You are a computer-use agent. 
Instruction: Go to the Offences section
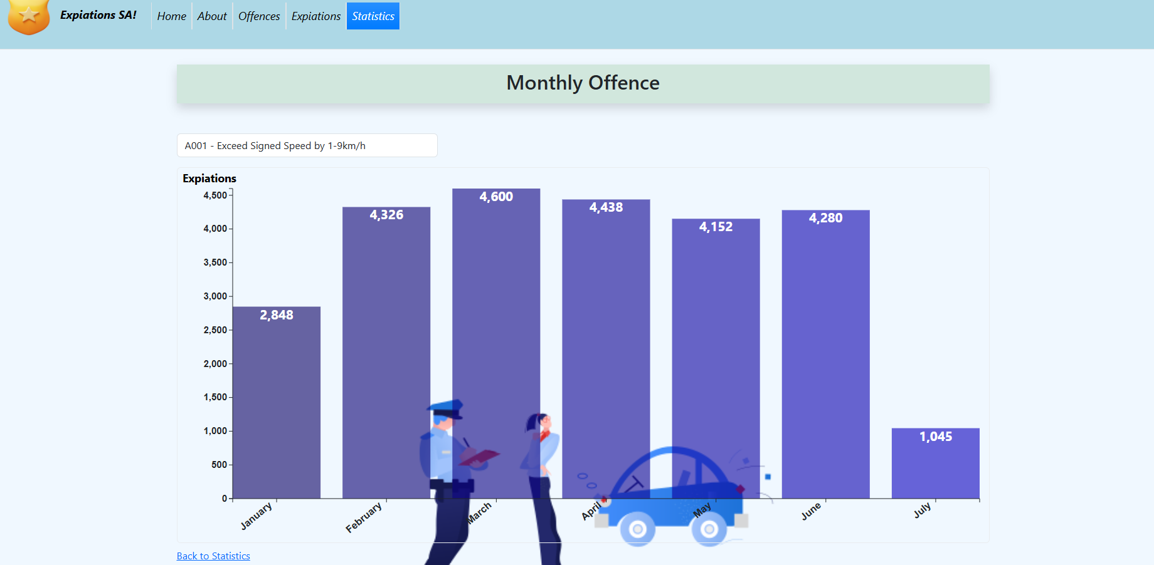coord(258,16)
